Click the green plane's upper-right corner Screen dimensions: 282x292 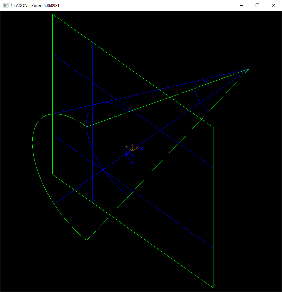click(x=213, y=127)
